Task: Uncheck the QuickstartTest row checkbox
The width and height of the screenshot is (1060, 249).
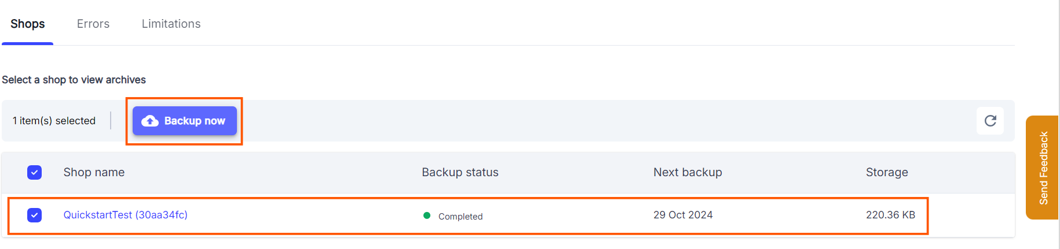Action: click(x=34, y=215)
